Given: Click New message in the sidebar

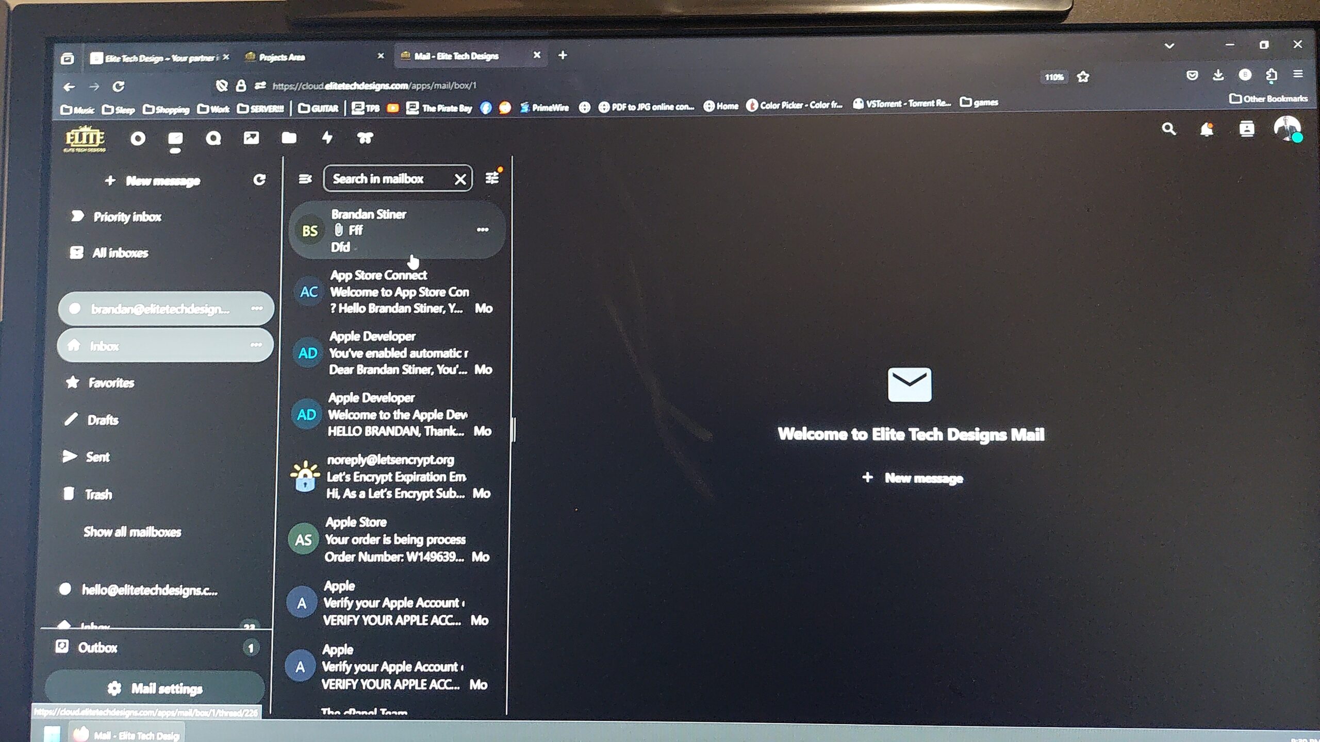Looking at the screenshot, I should [153, 180].
